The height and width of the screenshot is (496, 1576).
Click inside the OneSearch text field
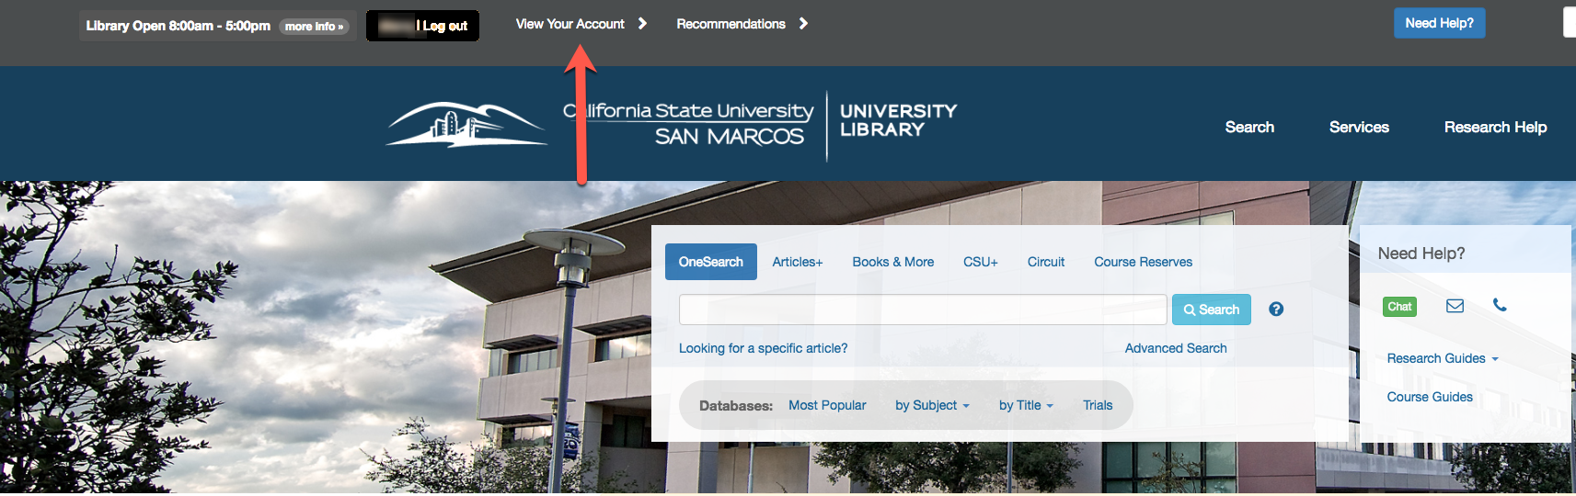coord(923,310)
